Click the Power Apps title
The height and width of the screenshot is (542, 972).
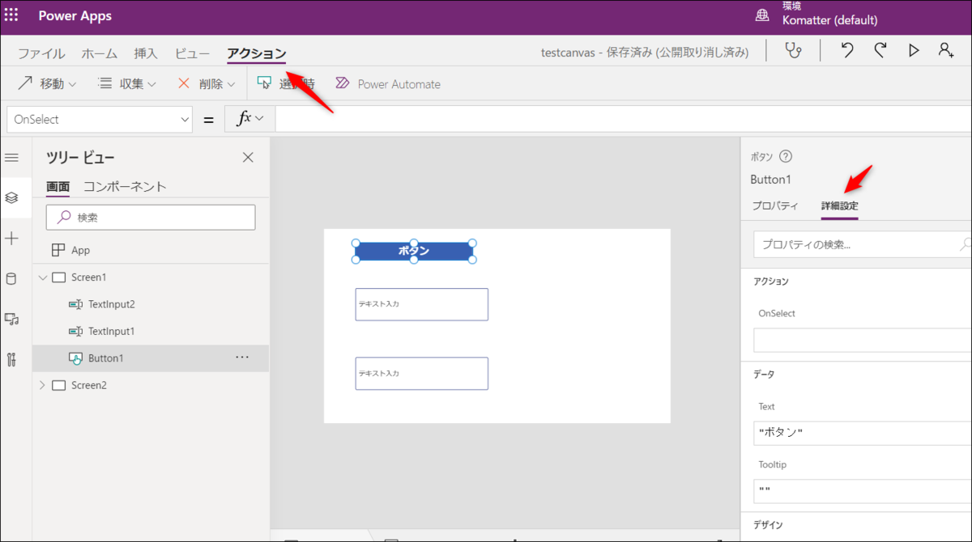(75, 16)
